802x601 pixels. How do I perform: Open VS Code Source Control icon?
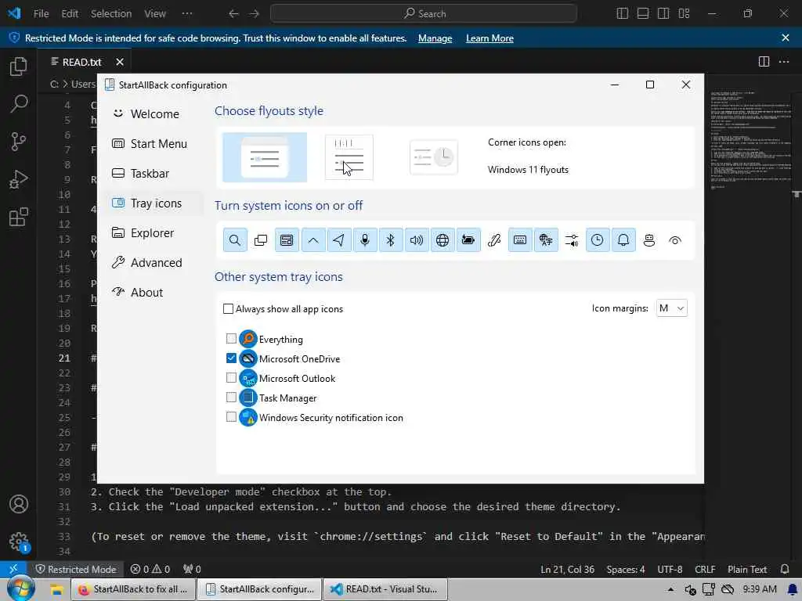click(19, 142)
